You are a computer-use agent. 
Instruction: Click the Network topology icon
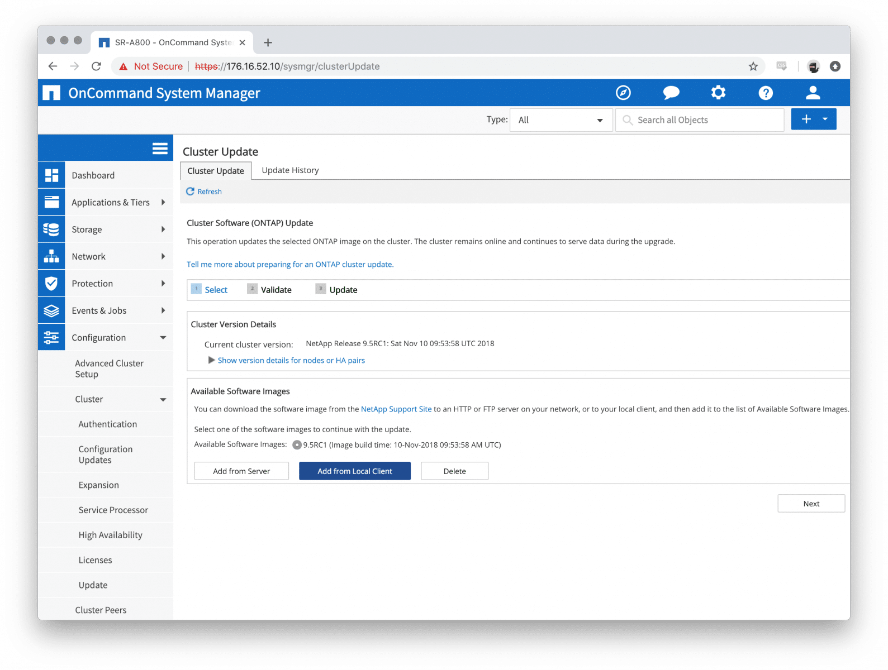tap(51, 256)
